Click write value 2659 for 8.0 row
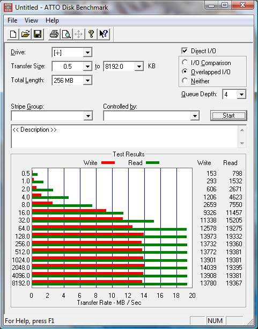Image resolution: width=258 pixels, height=329 pixels. (210, 205)
